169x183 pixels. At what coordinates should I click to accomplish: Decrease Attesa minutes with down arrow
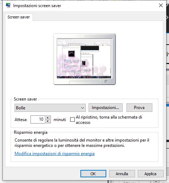click(x=48, y=121)
